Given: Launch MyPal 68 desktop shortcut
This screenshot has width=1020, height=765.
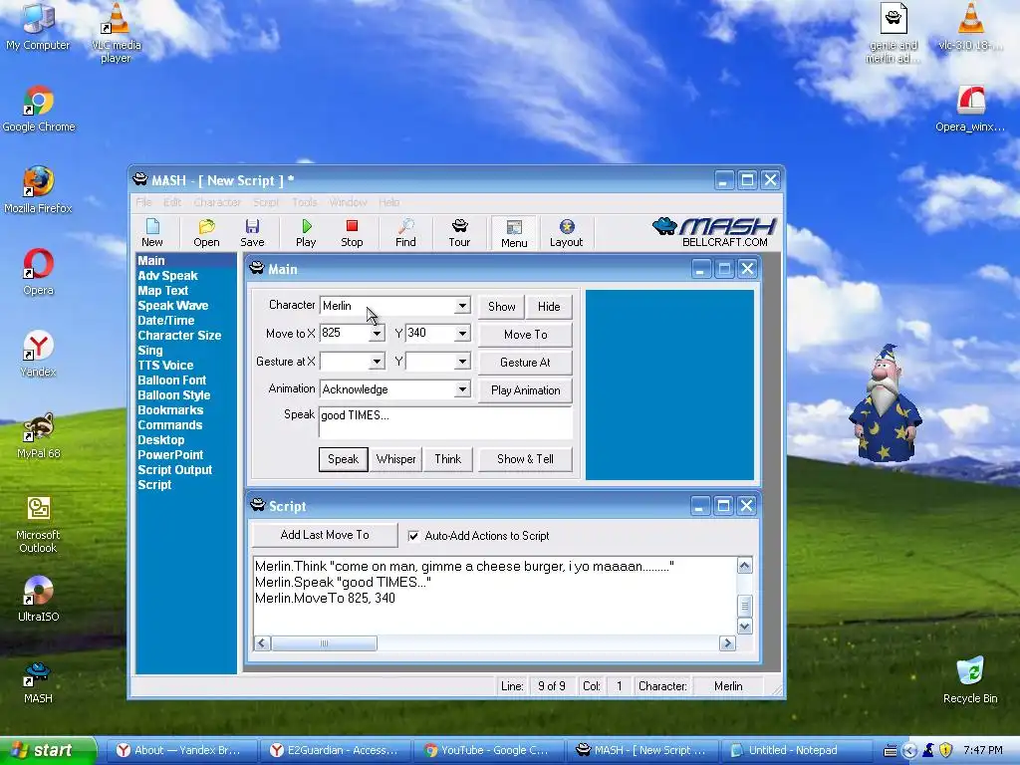Looking at the screenshot, I should click(39, 435).
